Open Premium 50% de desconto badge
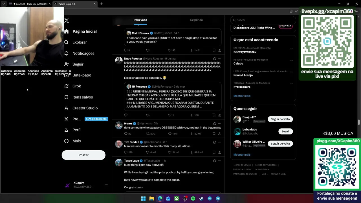Viewport: 361px width, 203px height. (x=96, y=119)
